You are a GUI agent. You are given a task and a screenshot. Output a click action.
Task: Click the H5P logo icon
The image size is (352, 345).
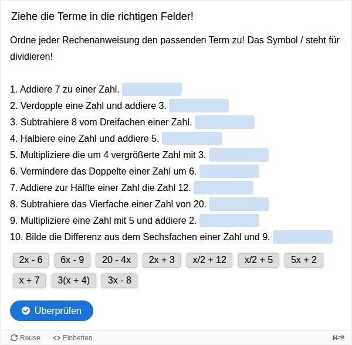(338, 337)
